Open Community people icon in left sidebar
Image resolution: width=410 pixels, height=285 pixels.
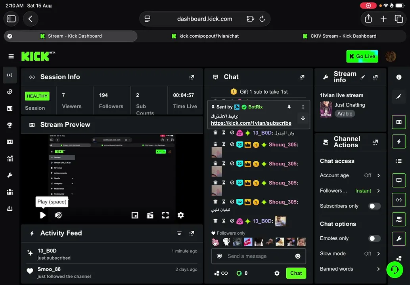pyautogui.click(x=10, y=192)
